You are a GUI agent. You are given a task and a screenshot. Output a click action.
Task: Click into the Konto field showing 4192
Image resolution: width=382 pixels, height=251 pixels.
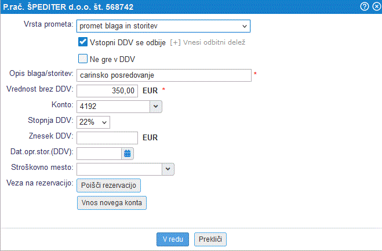coord(113,107)
